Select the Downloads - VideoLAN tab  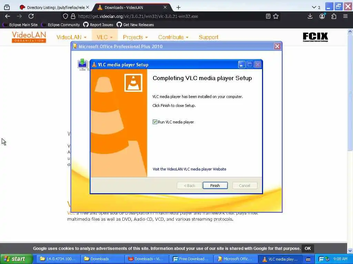[131, 8]
